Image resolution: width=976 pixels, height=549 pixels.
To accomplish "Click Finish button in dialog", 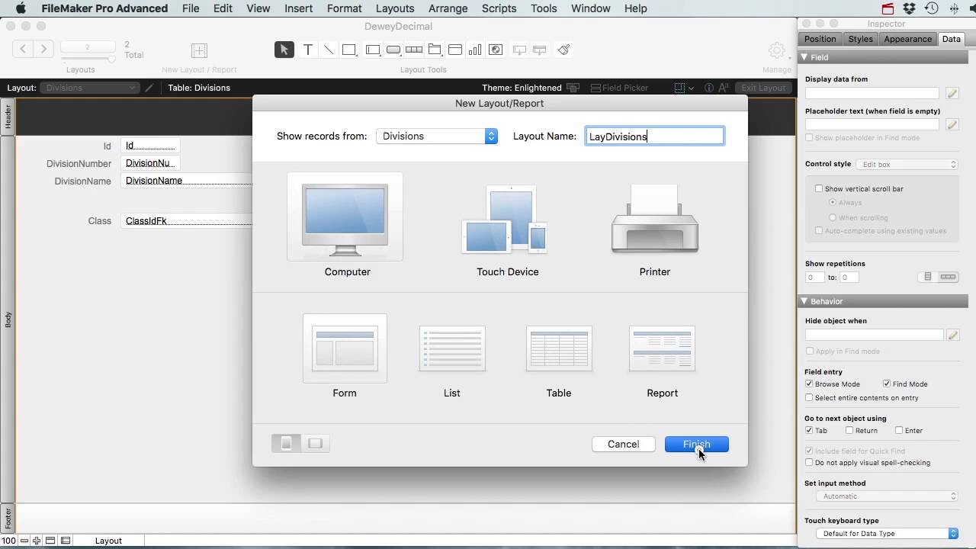I will 697,444.
